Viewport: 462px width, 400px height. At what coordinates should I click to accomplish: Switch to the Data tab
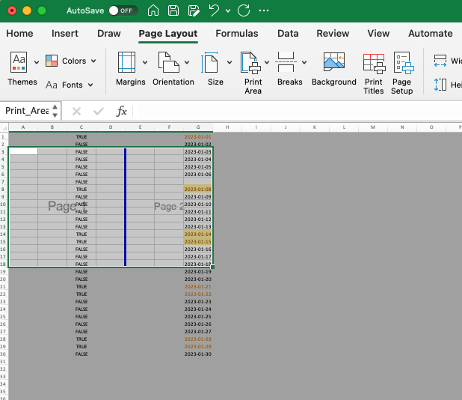(288, 34)
